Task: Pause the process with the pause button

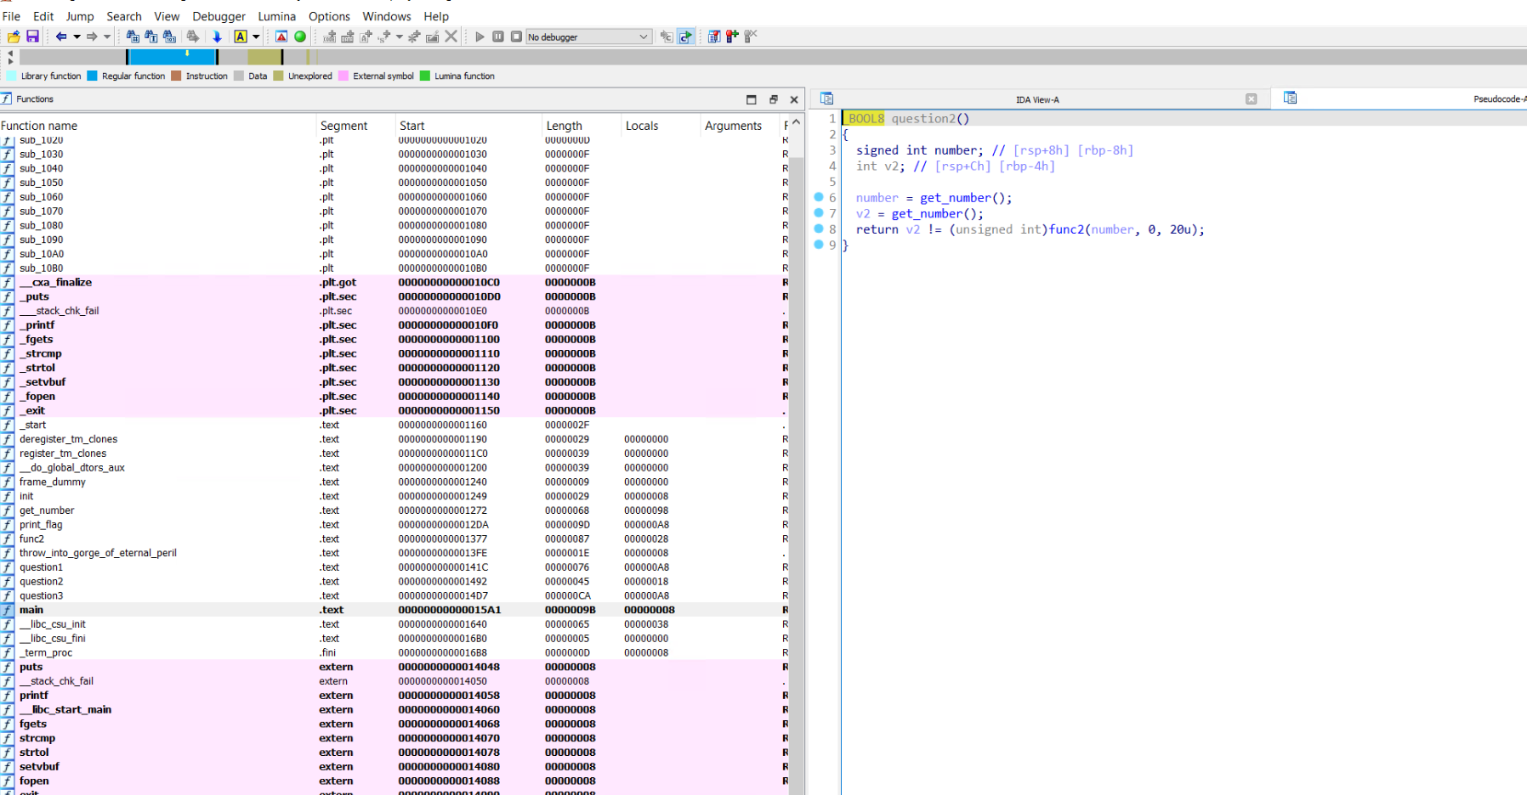Action: (x=498, y=37)
